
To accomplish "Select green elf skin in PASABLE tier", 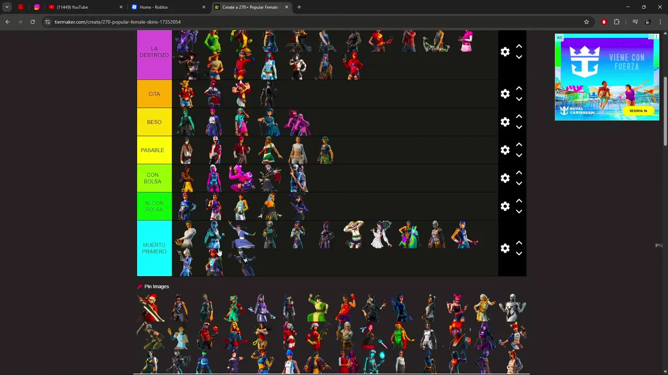I will pos(269,150).
